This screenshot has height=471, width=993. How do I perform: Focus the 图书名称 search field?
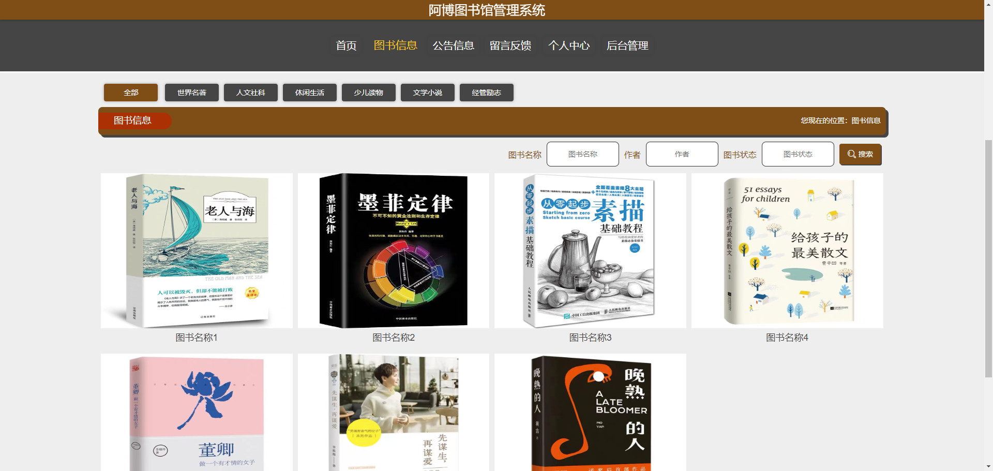click(x=583, y=154)
